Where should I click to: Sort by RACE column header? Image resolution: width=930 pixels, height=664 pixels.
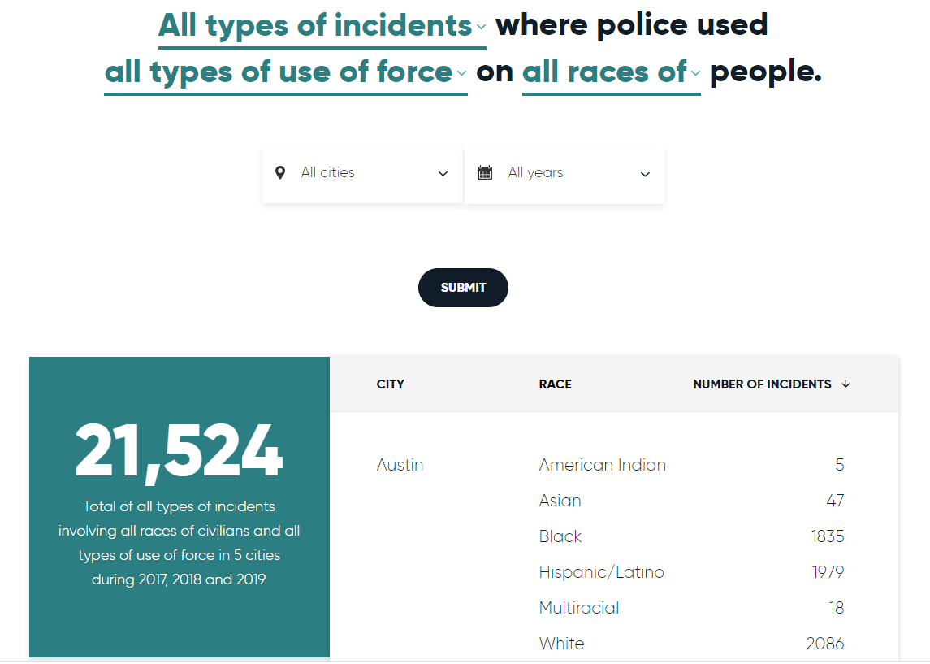tap(555, 384)
